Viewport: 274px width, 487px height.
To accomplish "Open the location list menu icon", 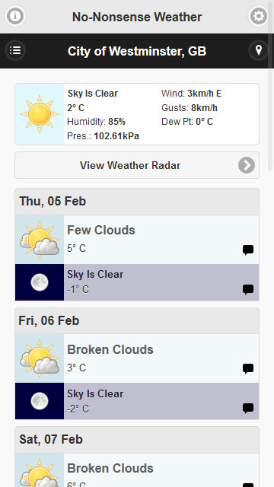I will pos(15,50).
